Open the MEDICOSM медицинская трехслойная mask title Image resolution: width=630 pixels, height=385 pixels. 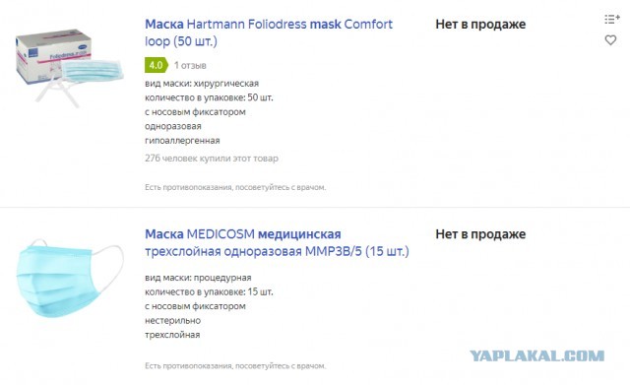click(x=277, y=243)
